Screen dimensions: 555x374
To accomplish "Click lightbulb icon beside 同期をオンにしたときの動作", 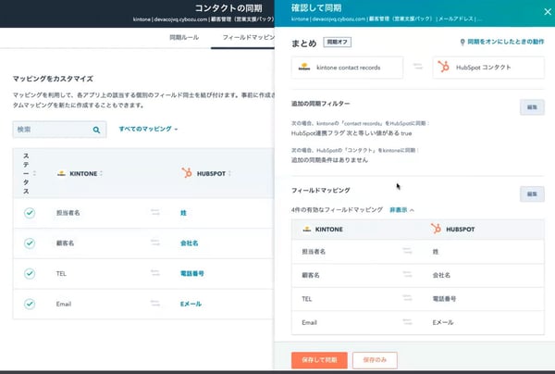I will click(462, 43).
